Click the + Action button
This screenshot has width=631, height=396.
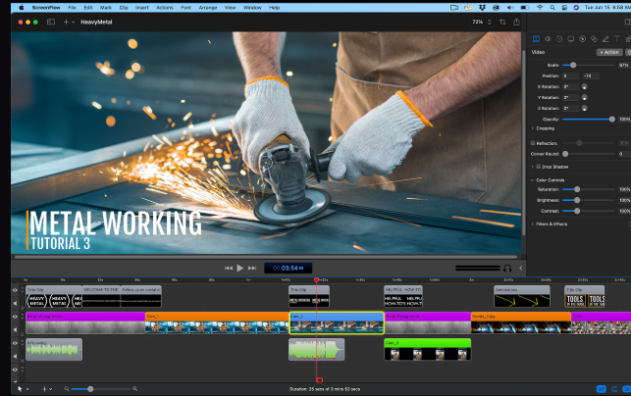coord(608,52)
